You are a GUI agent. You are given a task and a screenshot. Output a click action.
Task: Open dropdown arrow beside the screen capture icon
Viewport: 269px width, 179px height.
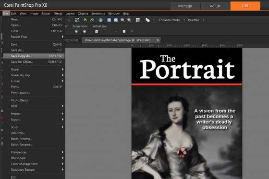pos(154,20)
